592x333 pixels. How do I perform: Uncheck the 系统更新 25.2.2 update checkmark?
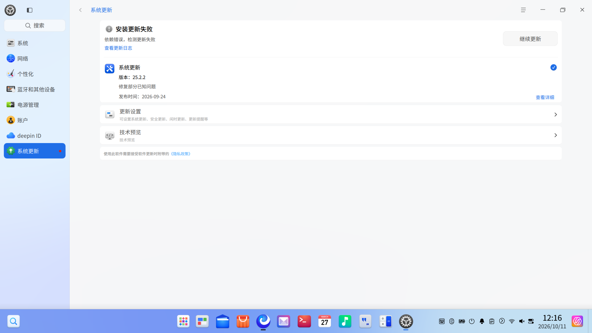tap(553, 68)
